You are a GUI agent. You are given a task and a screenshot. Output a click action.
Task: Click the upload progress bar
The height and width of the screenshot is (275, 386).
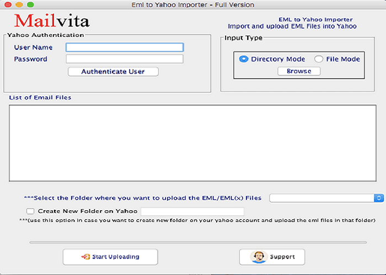coord(198,243)
